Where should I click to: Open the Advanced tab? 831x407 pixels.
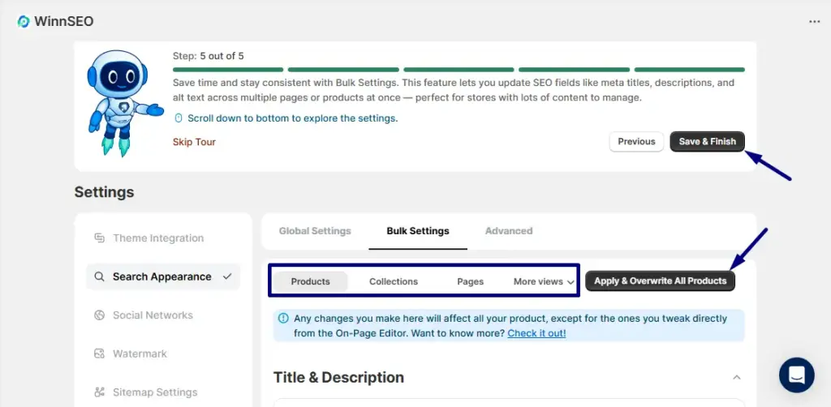(x=509, y=231)
